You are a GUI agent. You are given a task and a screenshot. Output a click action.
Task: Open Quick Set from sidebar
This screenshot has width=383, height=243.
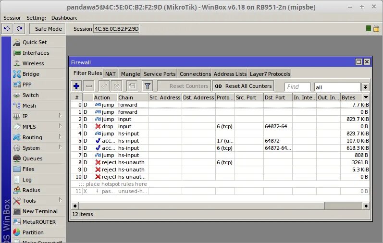pos(38,42)
